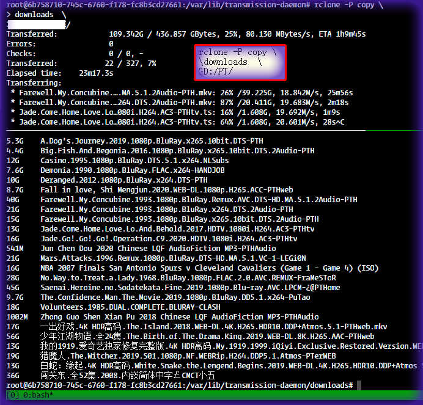Click the ETA 1h9m45s value
The height and width of the screenshot is (405, 423).
click(342, 34)
